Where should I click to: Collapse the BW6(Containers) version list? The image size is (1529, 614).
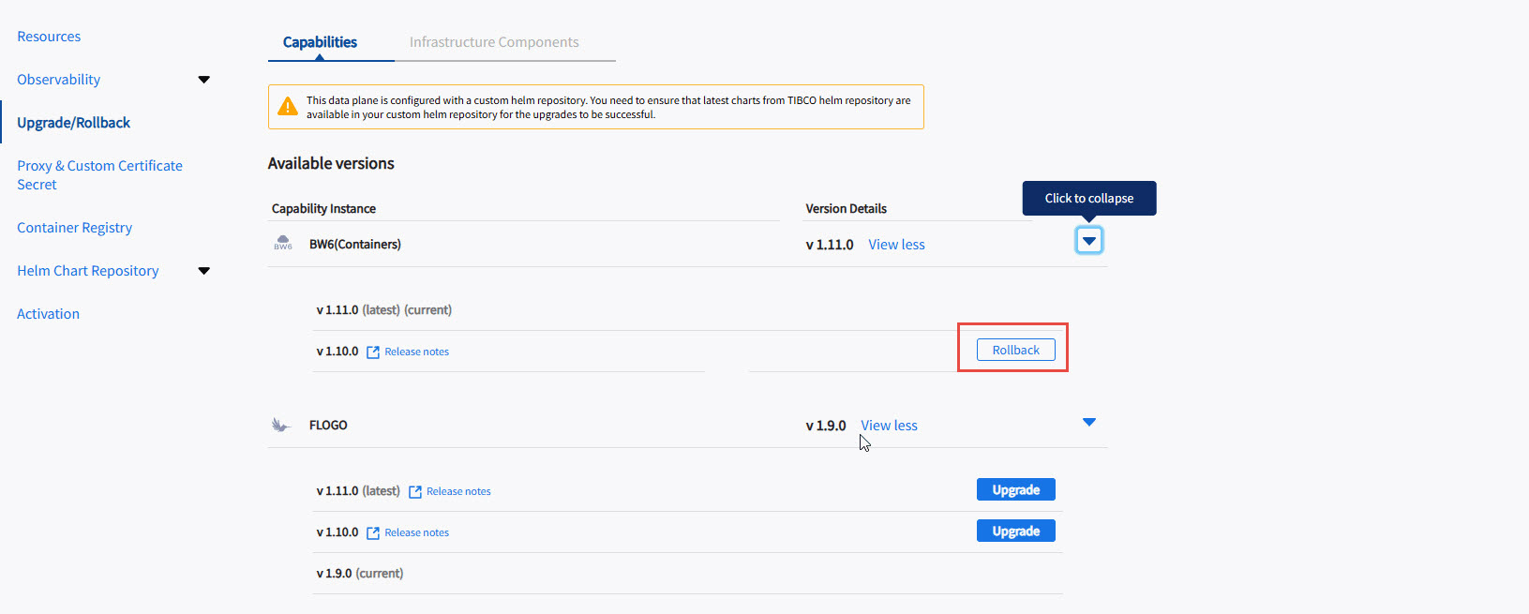1088,241
